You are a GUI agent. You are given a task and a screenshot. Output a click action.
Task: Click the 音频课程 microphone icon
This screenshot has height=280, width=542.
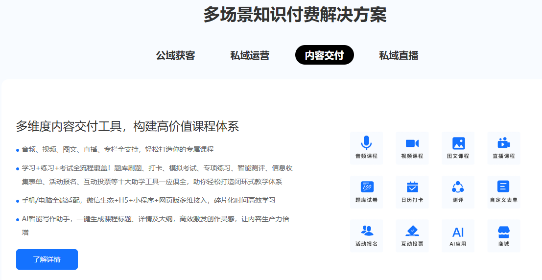(x=366, y=143)
